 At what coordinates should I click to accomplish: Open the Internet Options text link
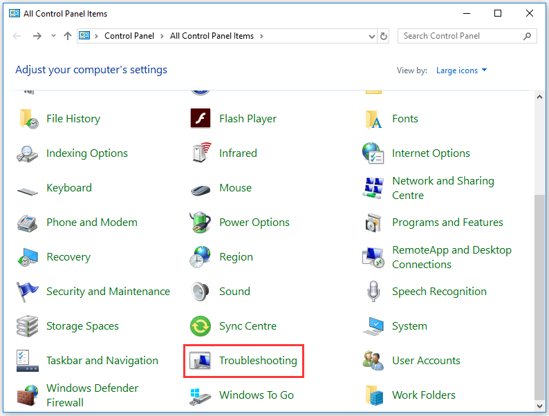431,153
